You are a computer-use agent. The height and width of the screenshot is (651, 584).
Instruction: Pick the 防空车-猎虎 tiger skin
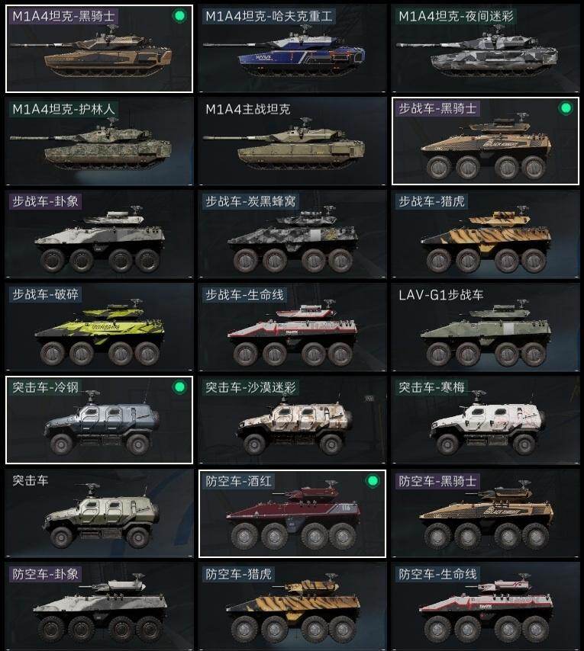[292, 606]
